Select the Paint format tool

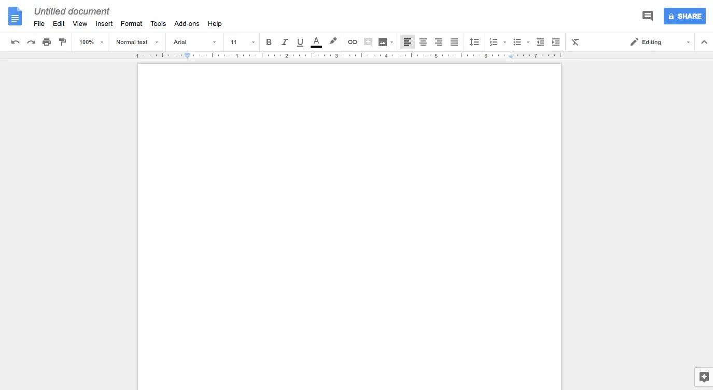pos(62,42)
